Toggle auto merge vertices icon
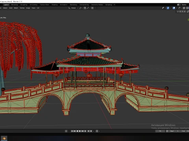 point(188,11)
